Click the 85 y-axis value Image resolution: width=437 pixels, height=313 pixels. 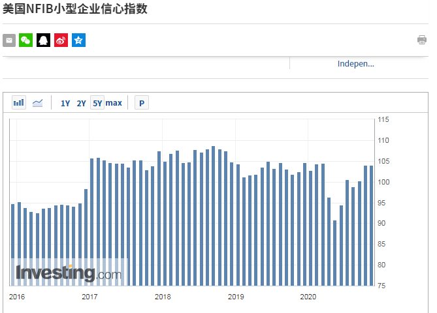tap(381, 244)
